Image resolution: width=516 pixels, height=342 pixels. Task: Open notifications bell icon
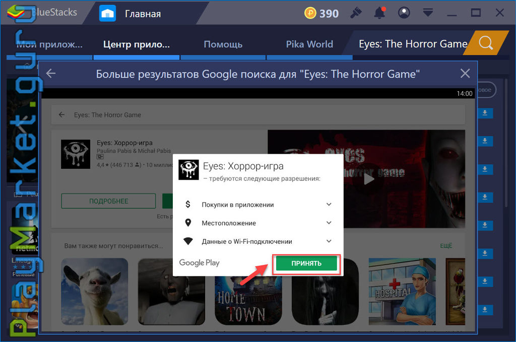pos(379,13)
